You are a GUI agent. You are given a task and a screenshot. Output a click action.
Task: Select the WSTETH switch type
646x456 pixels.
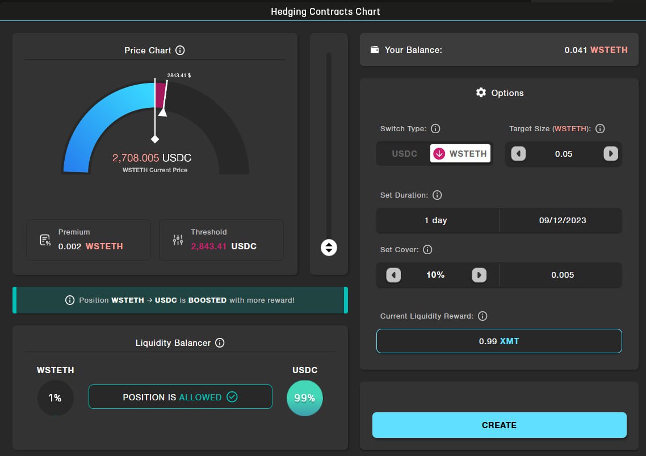click(x=460, y=154)
